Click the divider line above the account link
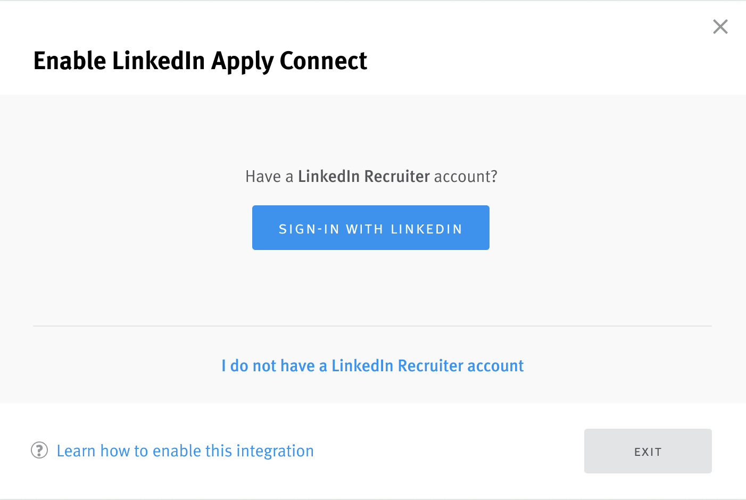The image size is (746, 500). click(x=372, y=325)
